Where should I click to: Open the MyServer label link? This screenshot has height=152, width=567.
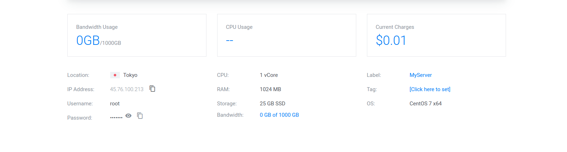click(x=420, y=75)
